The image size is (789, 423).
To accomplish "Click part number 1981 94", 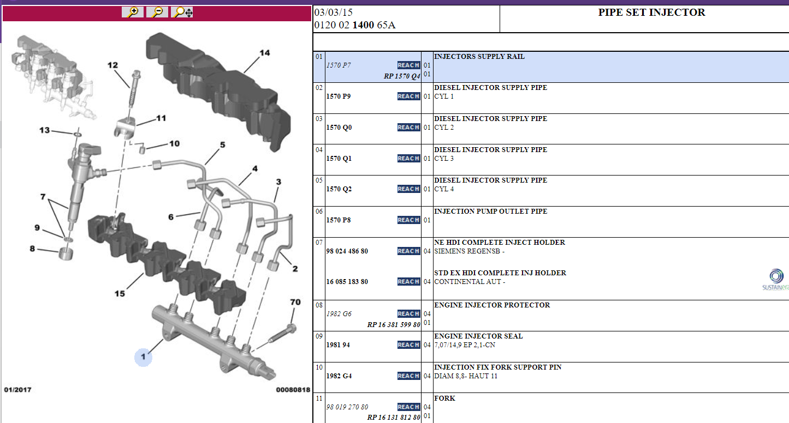I will click(x=338, y=345).
